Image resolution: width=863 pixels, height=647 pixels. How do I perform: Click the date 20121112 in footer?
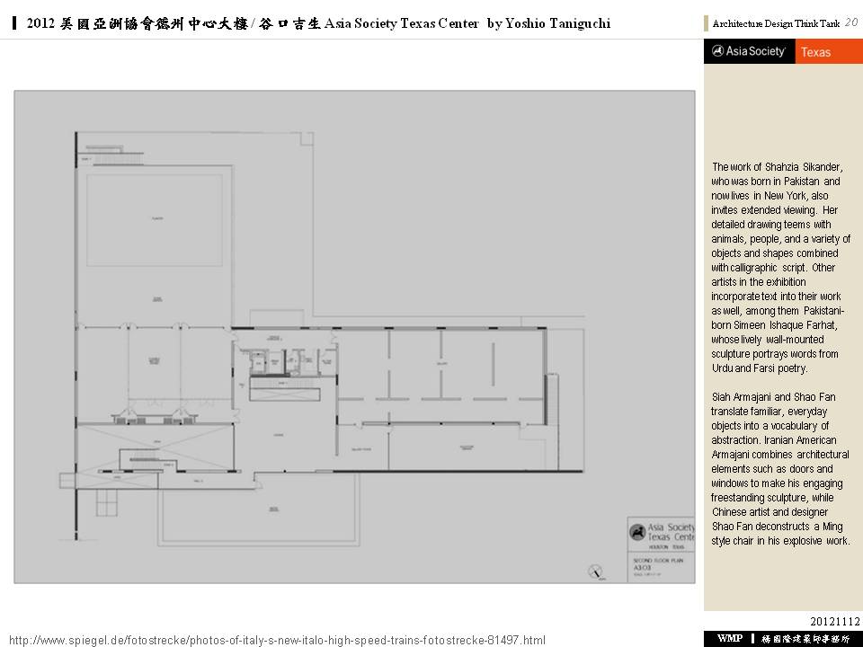pyautogui.click(x=834, y=621)
